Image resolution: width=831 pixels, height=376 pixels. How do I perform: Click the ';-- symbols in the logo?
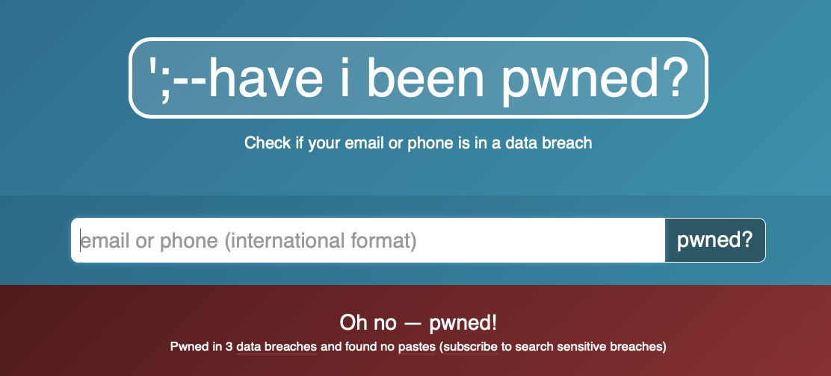(176, 79)
